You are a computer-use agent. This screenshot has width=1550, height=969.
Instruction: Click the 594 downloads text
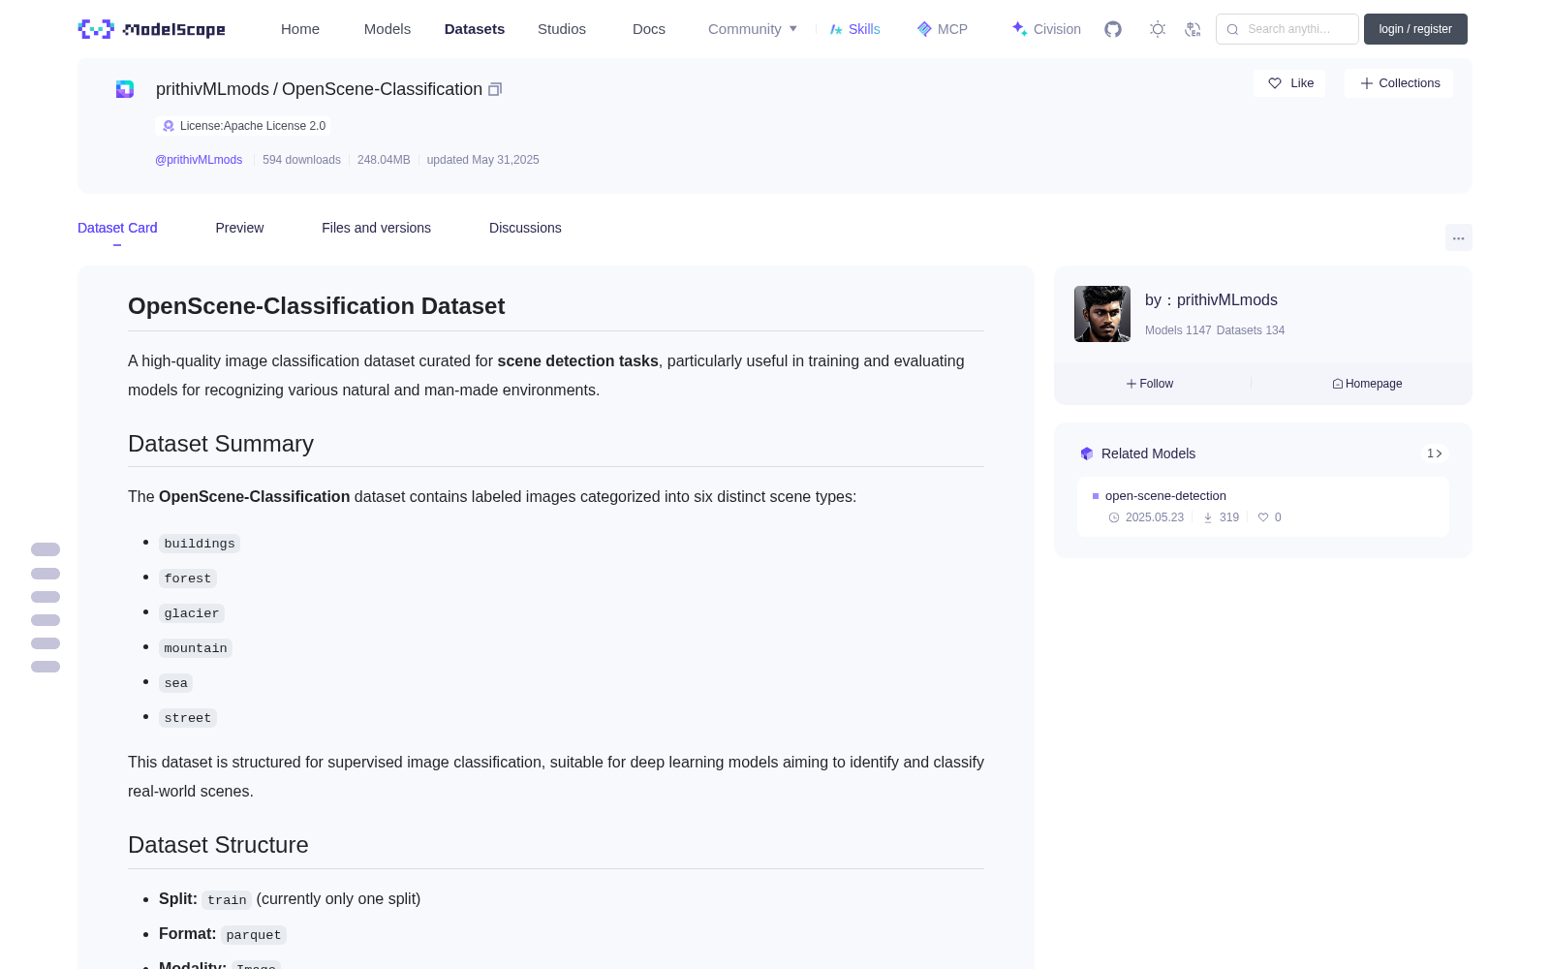click(x=301, y=160)
